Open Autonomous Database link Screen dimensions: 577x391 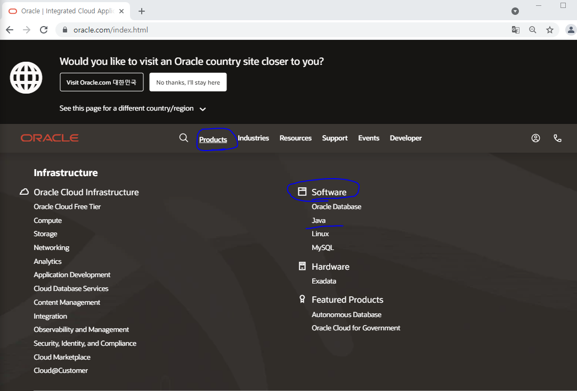tap(347, 314)
